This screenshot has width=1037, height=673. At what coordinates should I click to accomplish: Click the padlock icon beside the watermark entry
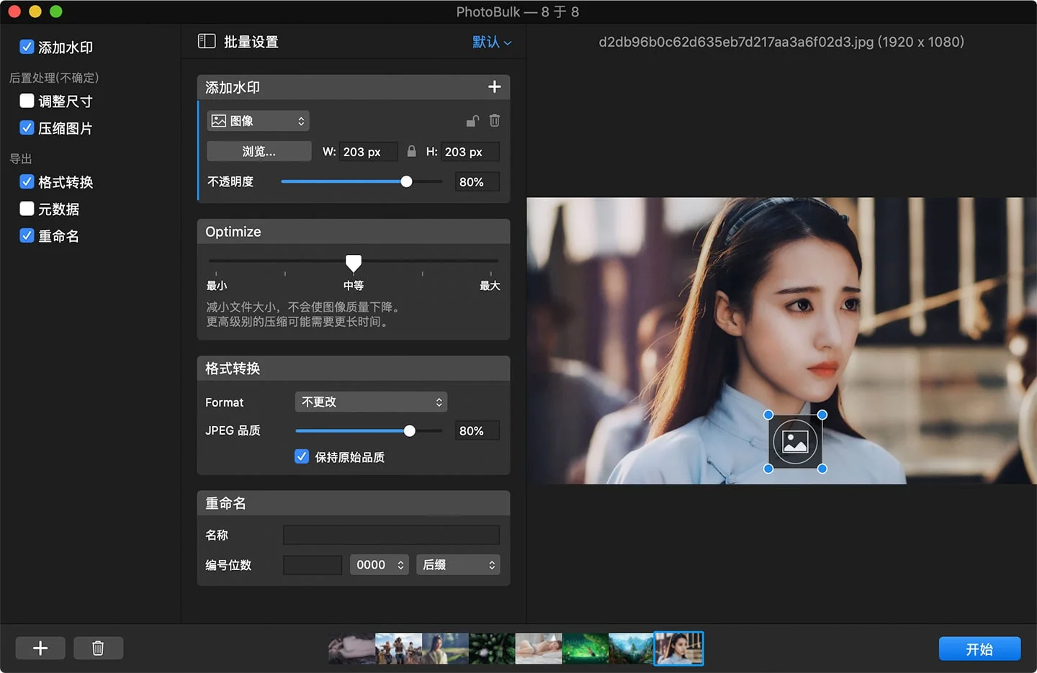coord(472,120)
